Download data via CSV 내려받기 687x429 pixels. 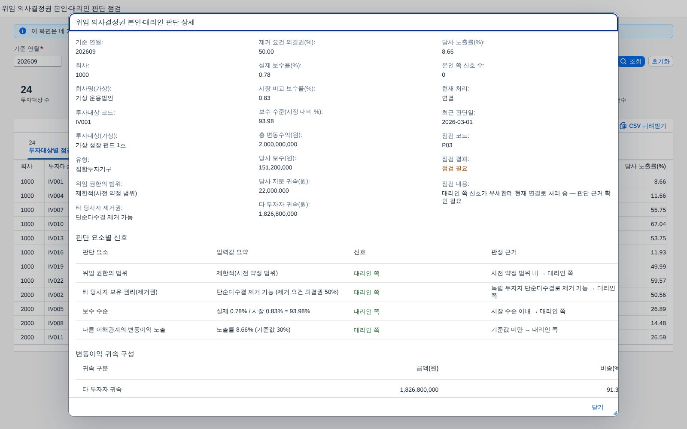tap(643, 126)
